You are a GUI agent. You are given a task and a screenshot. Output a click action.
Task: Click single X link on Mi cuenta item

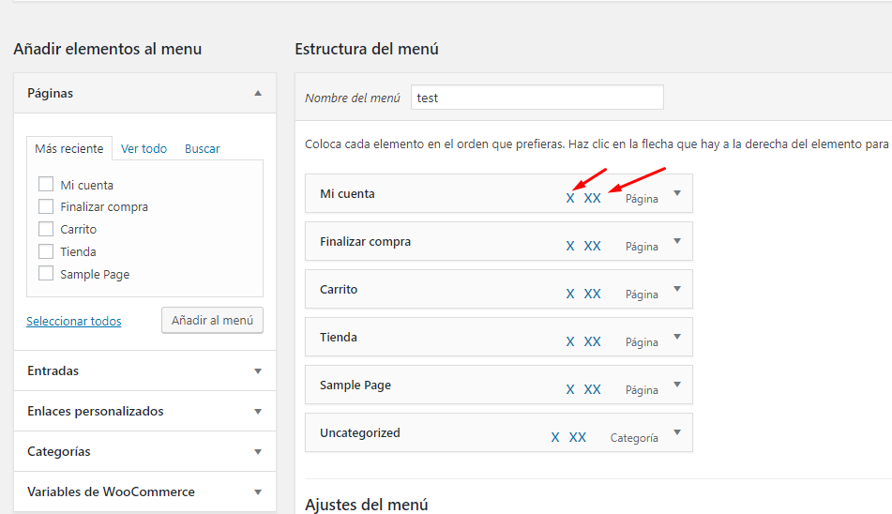570,198
